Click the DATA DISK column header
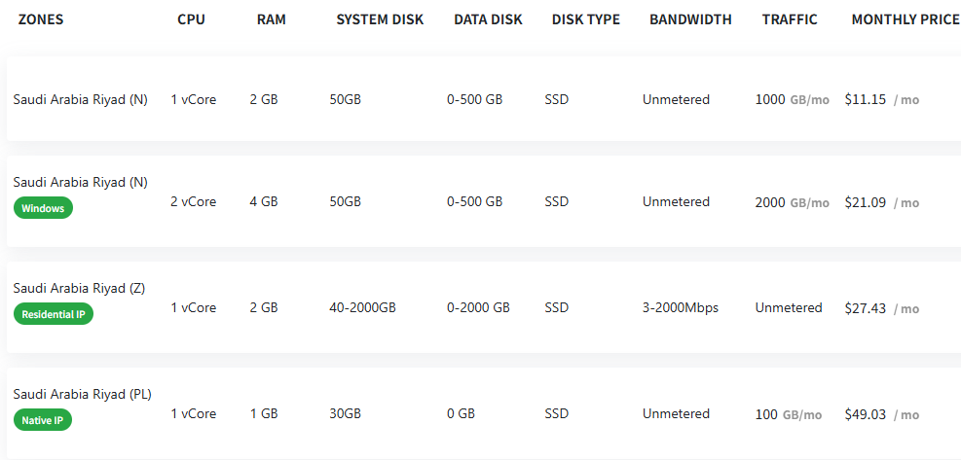The width and height of the screenshot is (961, 460). click(x=488, y=19)
